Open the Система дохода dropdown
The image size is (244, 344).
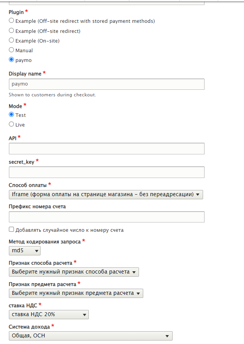point(90,335)
